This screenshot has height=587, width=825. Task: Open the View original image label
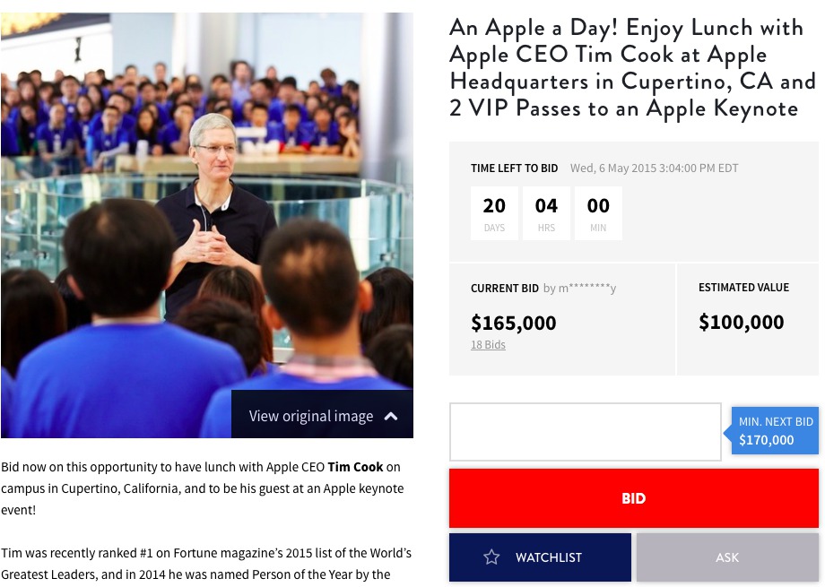click(310, 416)
